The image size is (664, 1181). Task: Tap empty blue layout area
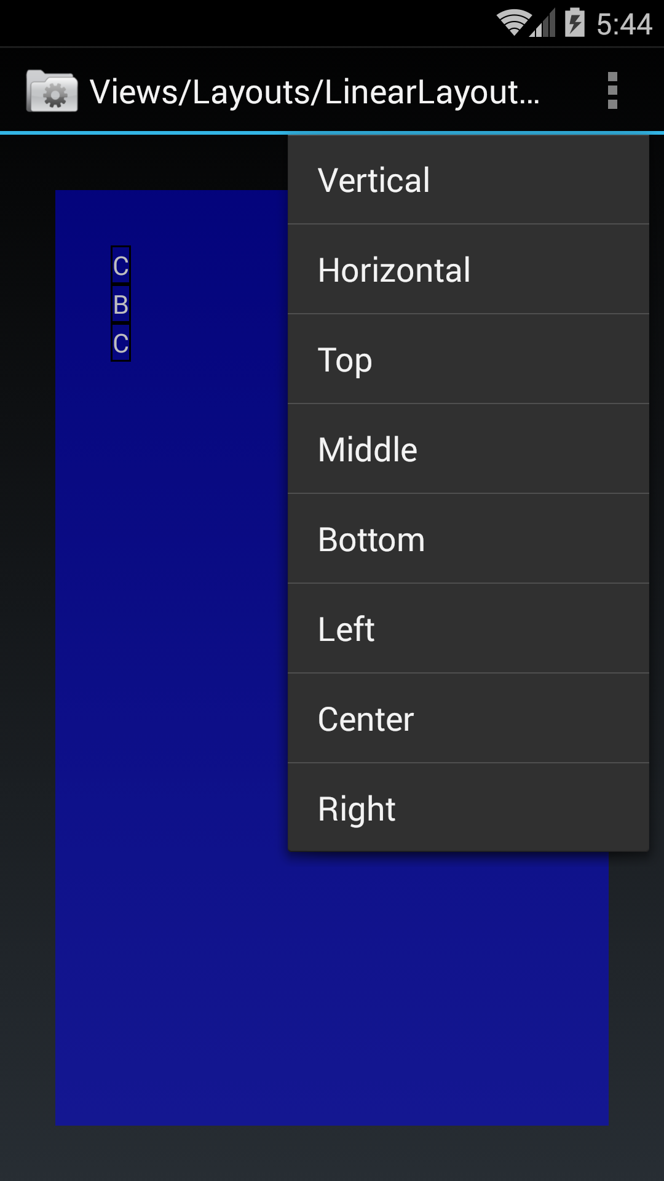pos(184,738)
